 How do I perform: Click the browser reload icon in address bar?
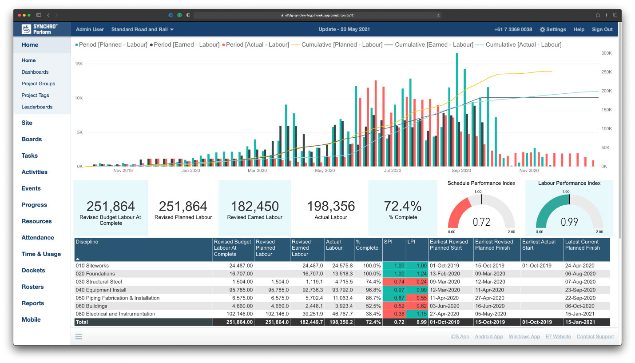click(439, 15)
